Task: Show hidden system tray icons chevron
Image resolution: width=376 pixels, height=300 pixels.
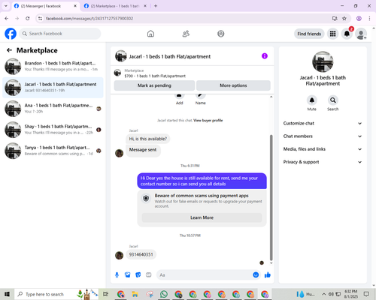Action: (324, 294)
